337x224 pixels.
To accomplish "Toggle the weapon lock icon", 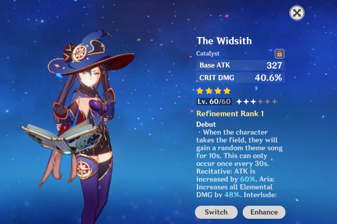I will click(x=279, y=53).
